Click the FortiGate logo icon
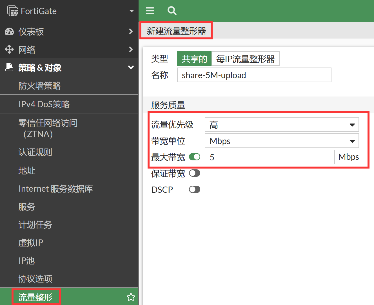 click(x=13, y=11)
